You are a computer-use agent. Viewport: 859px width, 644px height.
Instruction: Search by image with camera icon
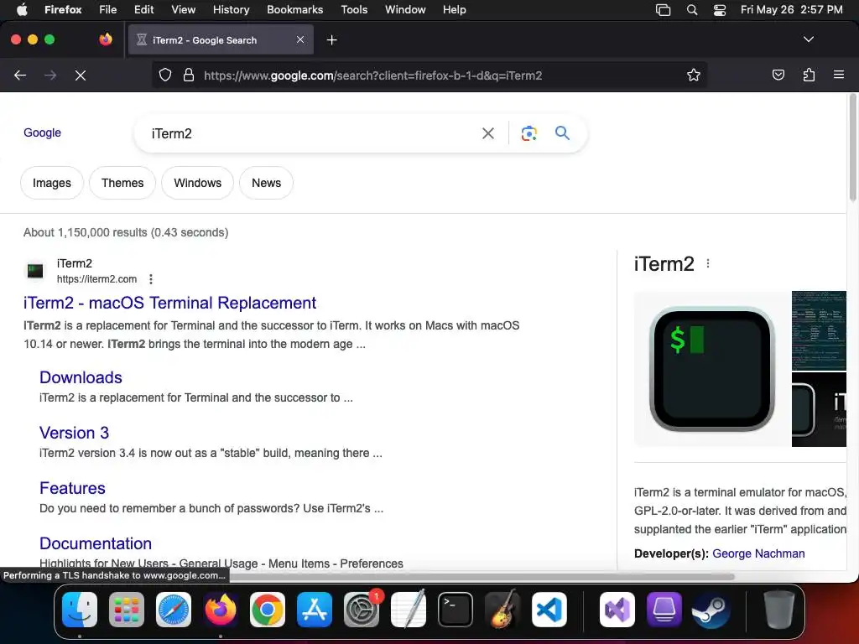coord(528,133)
